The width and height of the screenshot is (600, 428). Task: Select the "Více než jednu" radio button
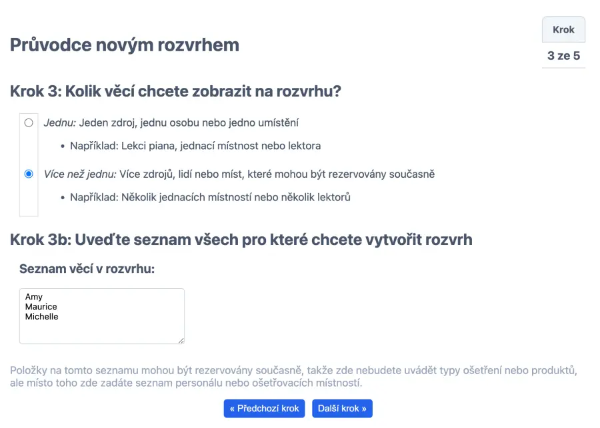(x=29, y=174)
